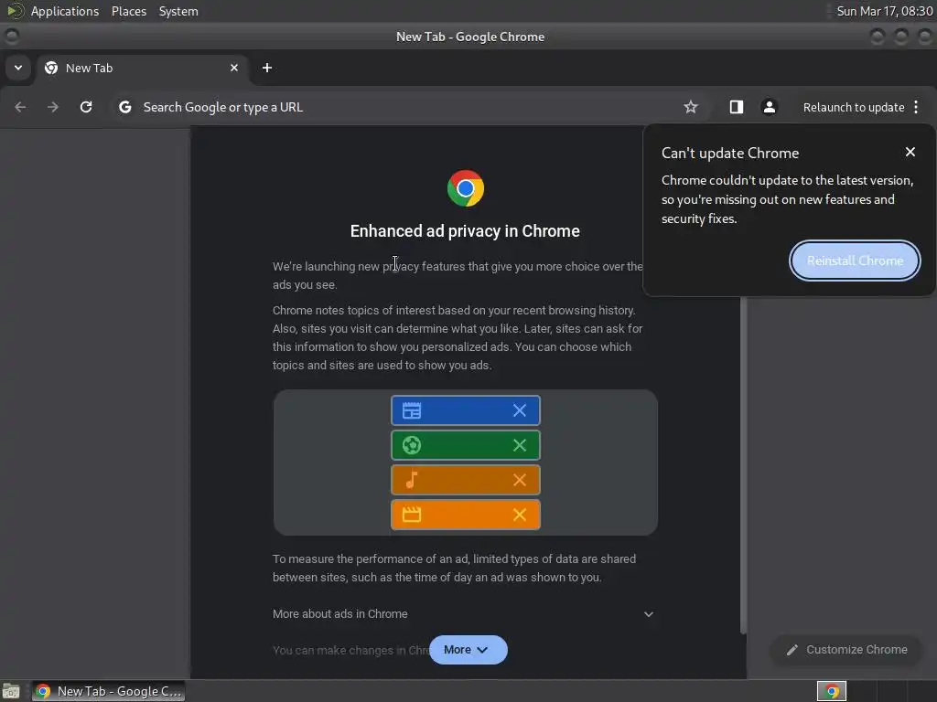This screenshot has height=702, width=937.
Task: Open the Applications menu
Action: (65, 11)
